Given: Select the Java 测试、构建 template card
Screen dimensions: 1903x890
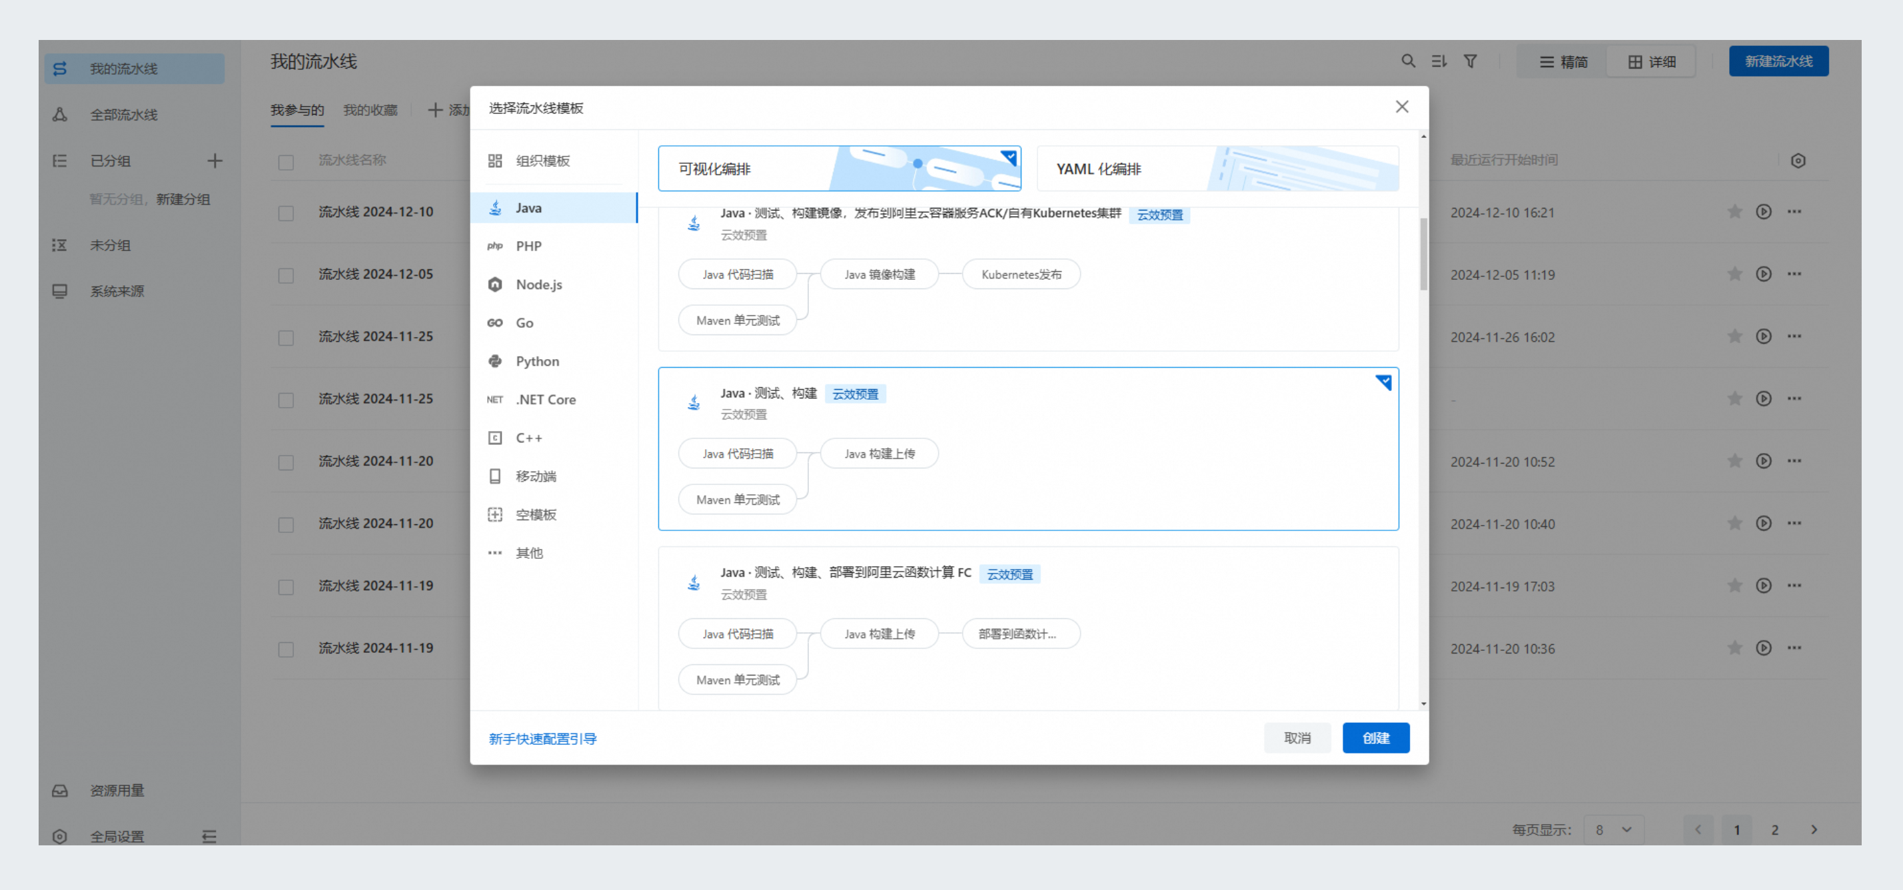Looking at the screenshot, I should click(x=1028, y=449).
